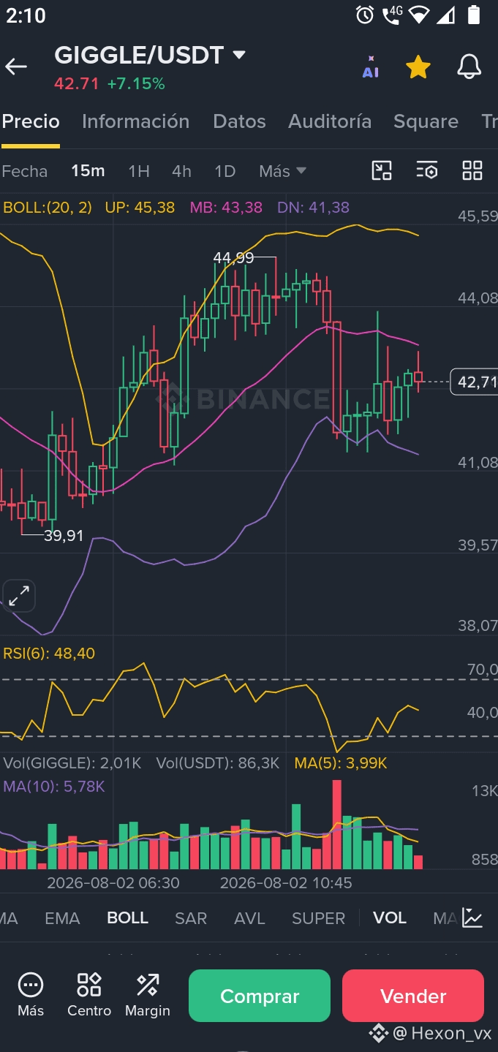498x1052 pixels.
Task: Enable the SAR indicator
Action: pos(191,918)
